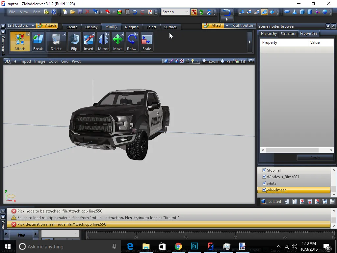This screenshot has width=337, height=253.
Task: Switch to the Rigging tab
Action: tap(132, 27)
